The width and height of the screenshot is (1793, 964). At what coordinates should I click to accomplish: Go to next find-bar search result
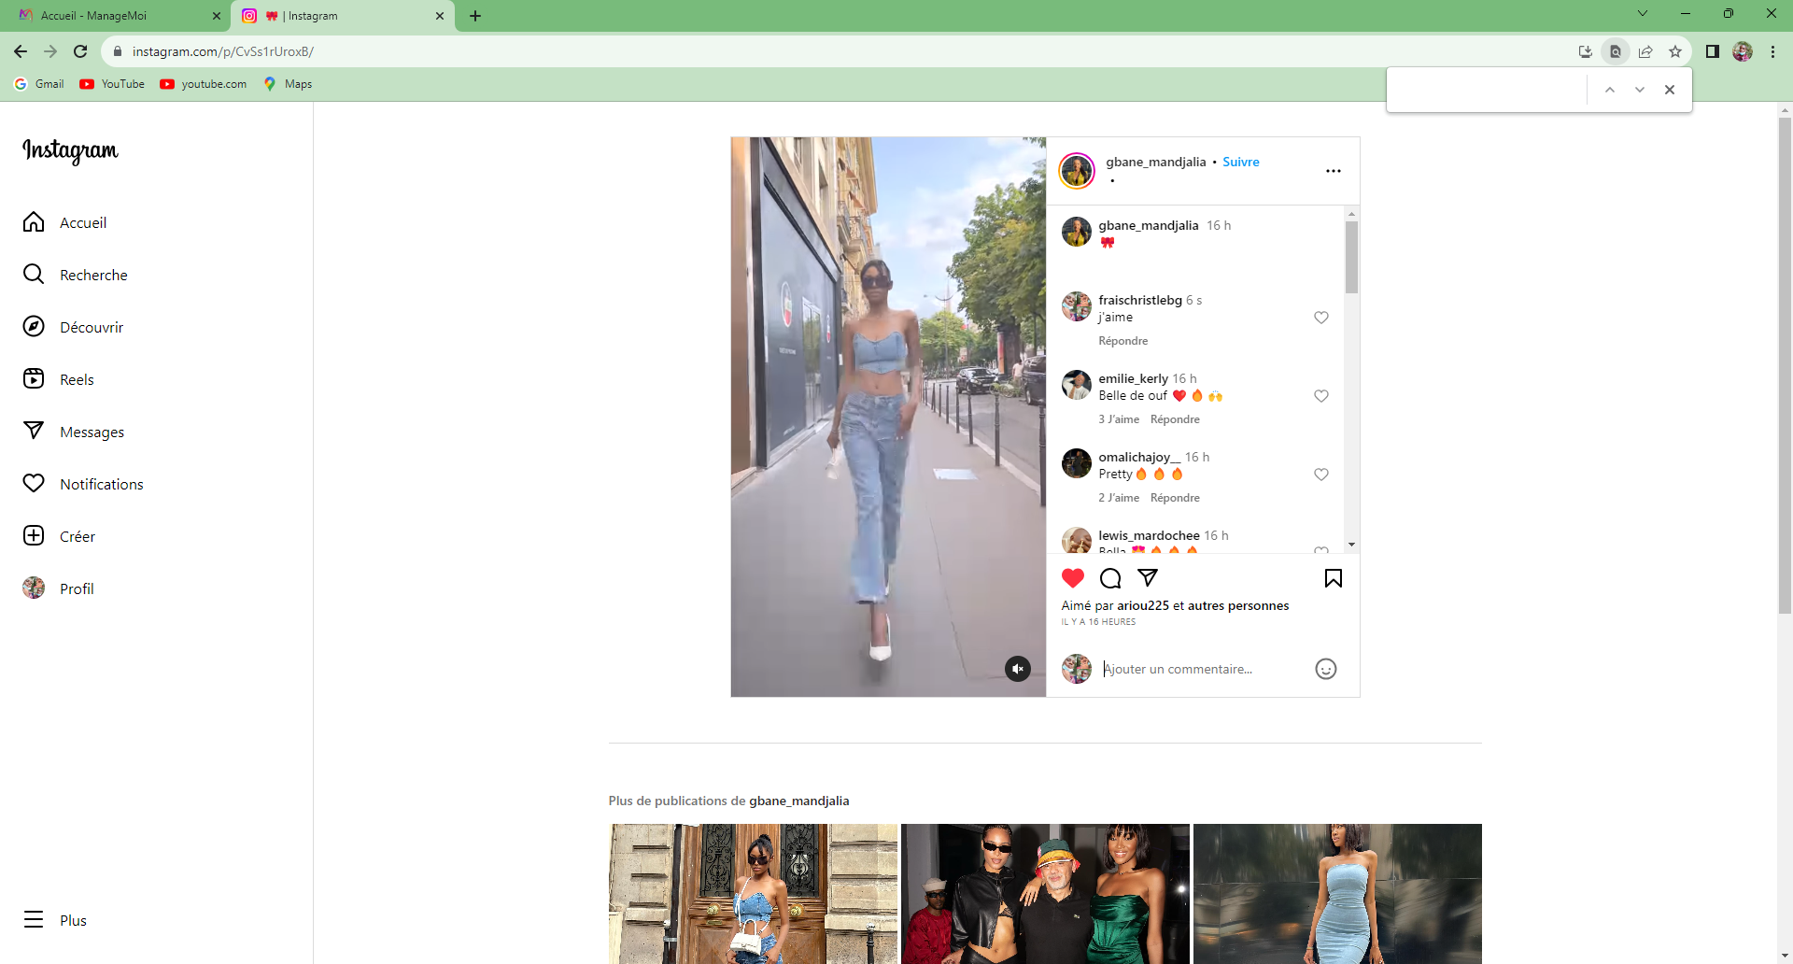[1639, 90]
